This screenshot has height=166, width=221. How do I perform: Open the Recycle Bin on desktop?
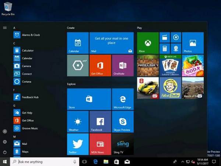tap(8, 9)
